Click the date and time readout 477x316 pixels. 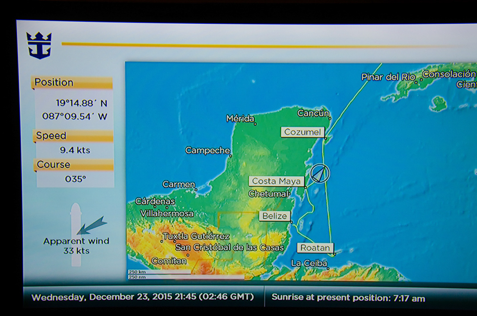[142, 297]
